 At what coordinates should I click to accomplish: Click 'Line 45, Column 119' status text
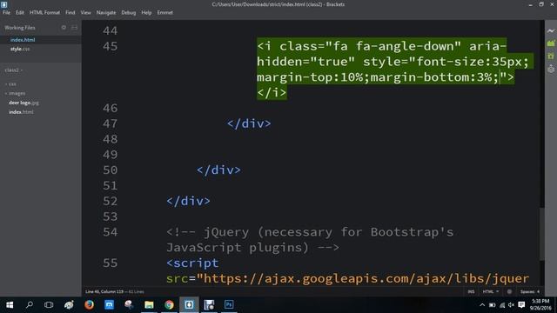(104, 292)
